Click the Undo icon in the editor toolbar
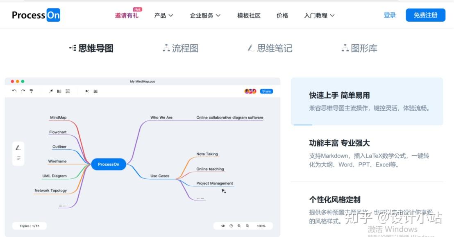The height and width of the screenshot is (237, 454). (x=14, y=91)
